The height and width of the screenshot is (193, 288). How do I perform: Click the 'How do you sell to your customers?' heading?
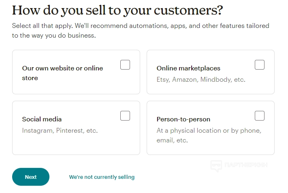tap(117, 10)
